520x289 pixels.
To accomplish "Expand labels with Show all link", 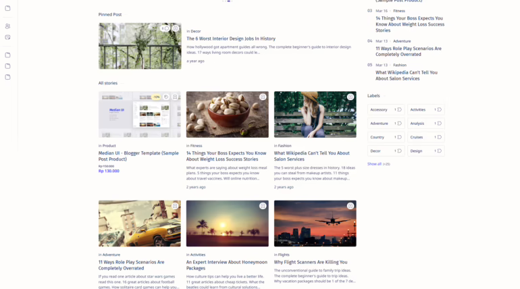I will 374,164.
